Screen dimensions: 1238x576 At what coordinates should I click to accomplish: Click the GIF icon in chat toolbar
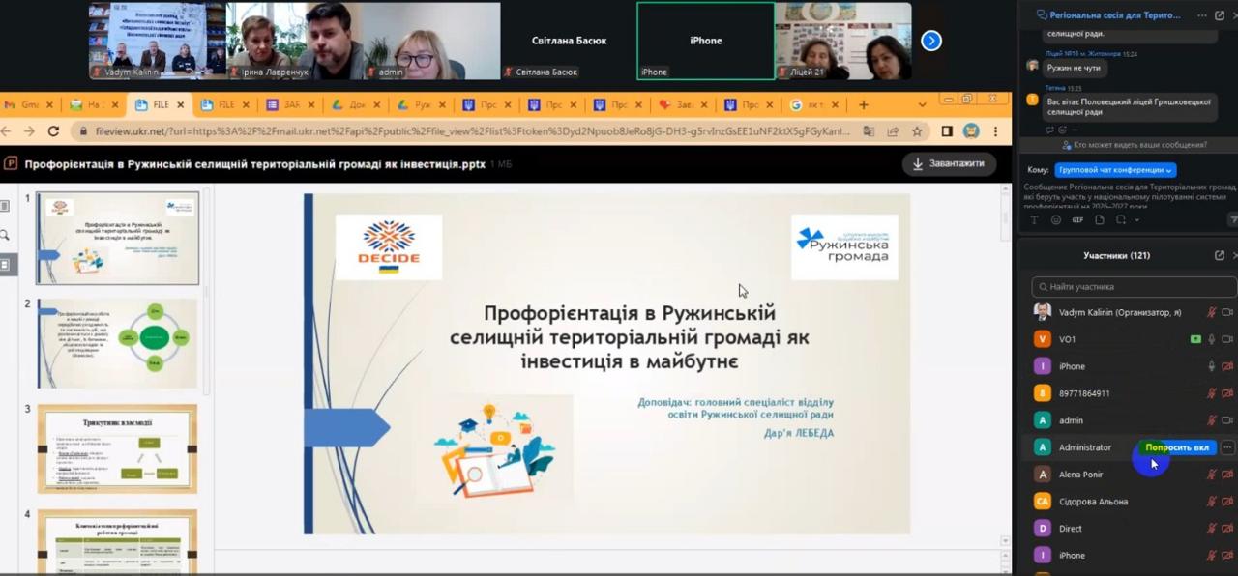point(1077,220)
